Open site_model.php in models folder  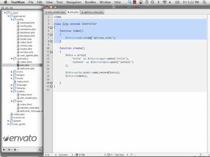point(28,98)
